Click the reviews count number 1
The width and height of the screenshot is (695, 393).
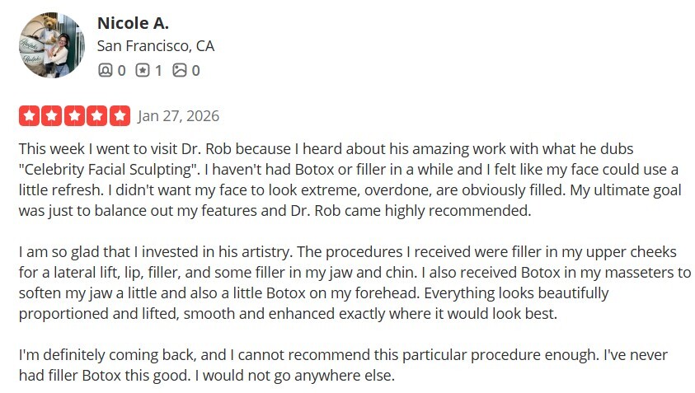(x=158, y=70)
